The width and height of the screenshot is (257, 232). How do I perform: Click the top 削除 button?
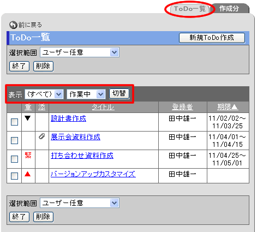43,66
